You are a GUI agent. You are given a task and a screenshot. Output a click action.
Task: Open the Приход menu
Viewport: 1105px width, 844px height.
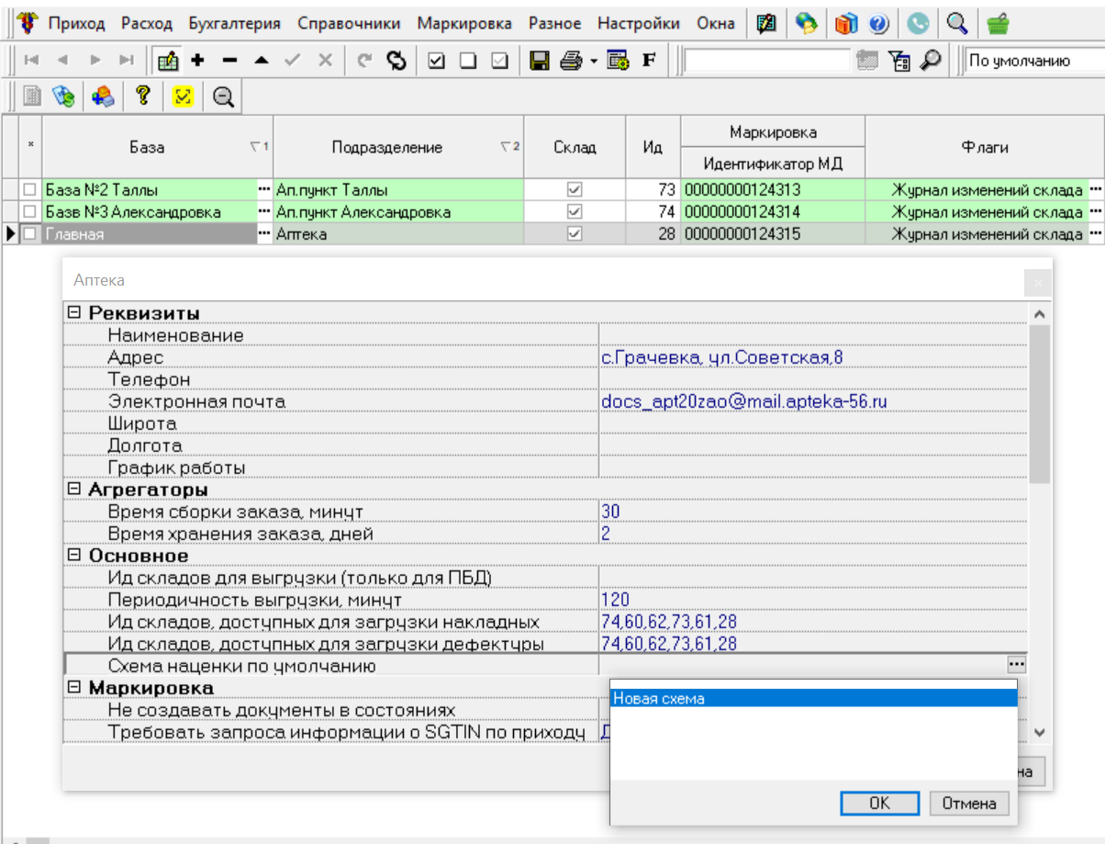pos(76,23)
